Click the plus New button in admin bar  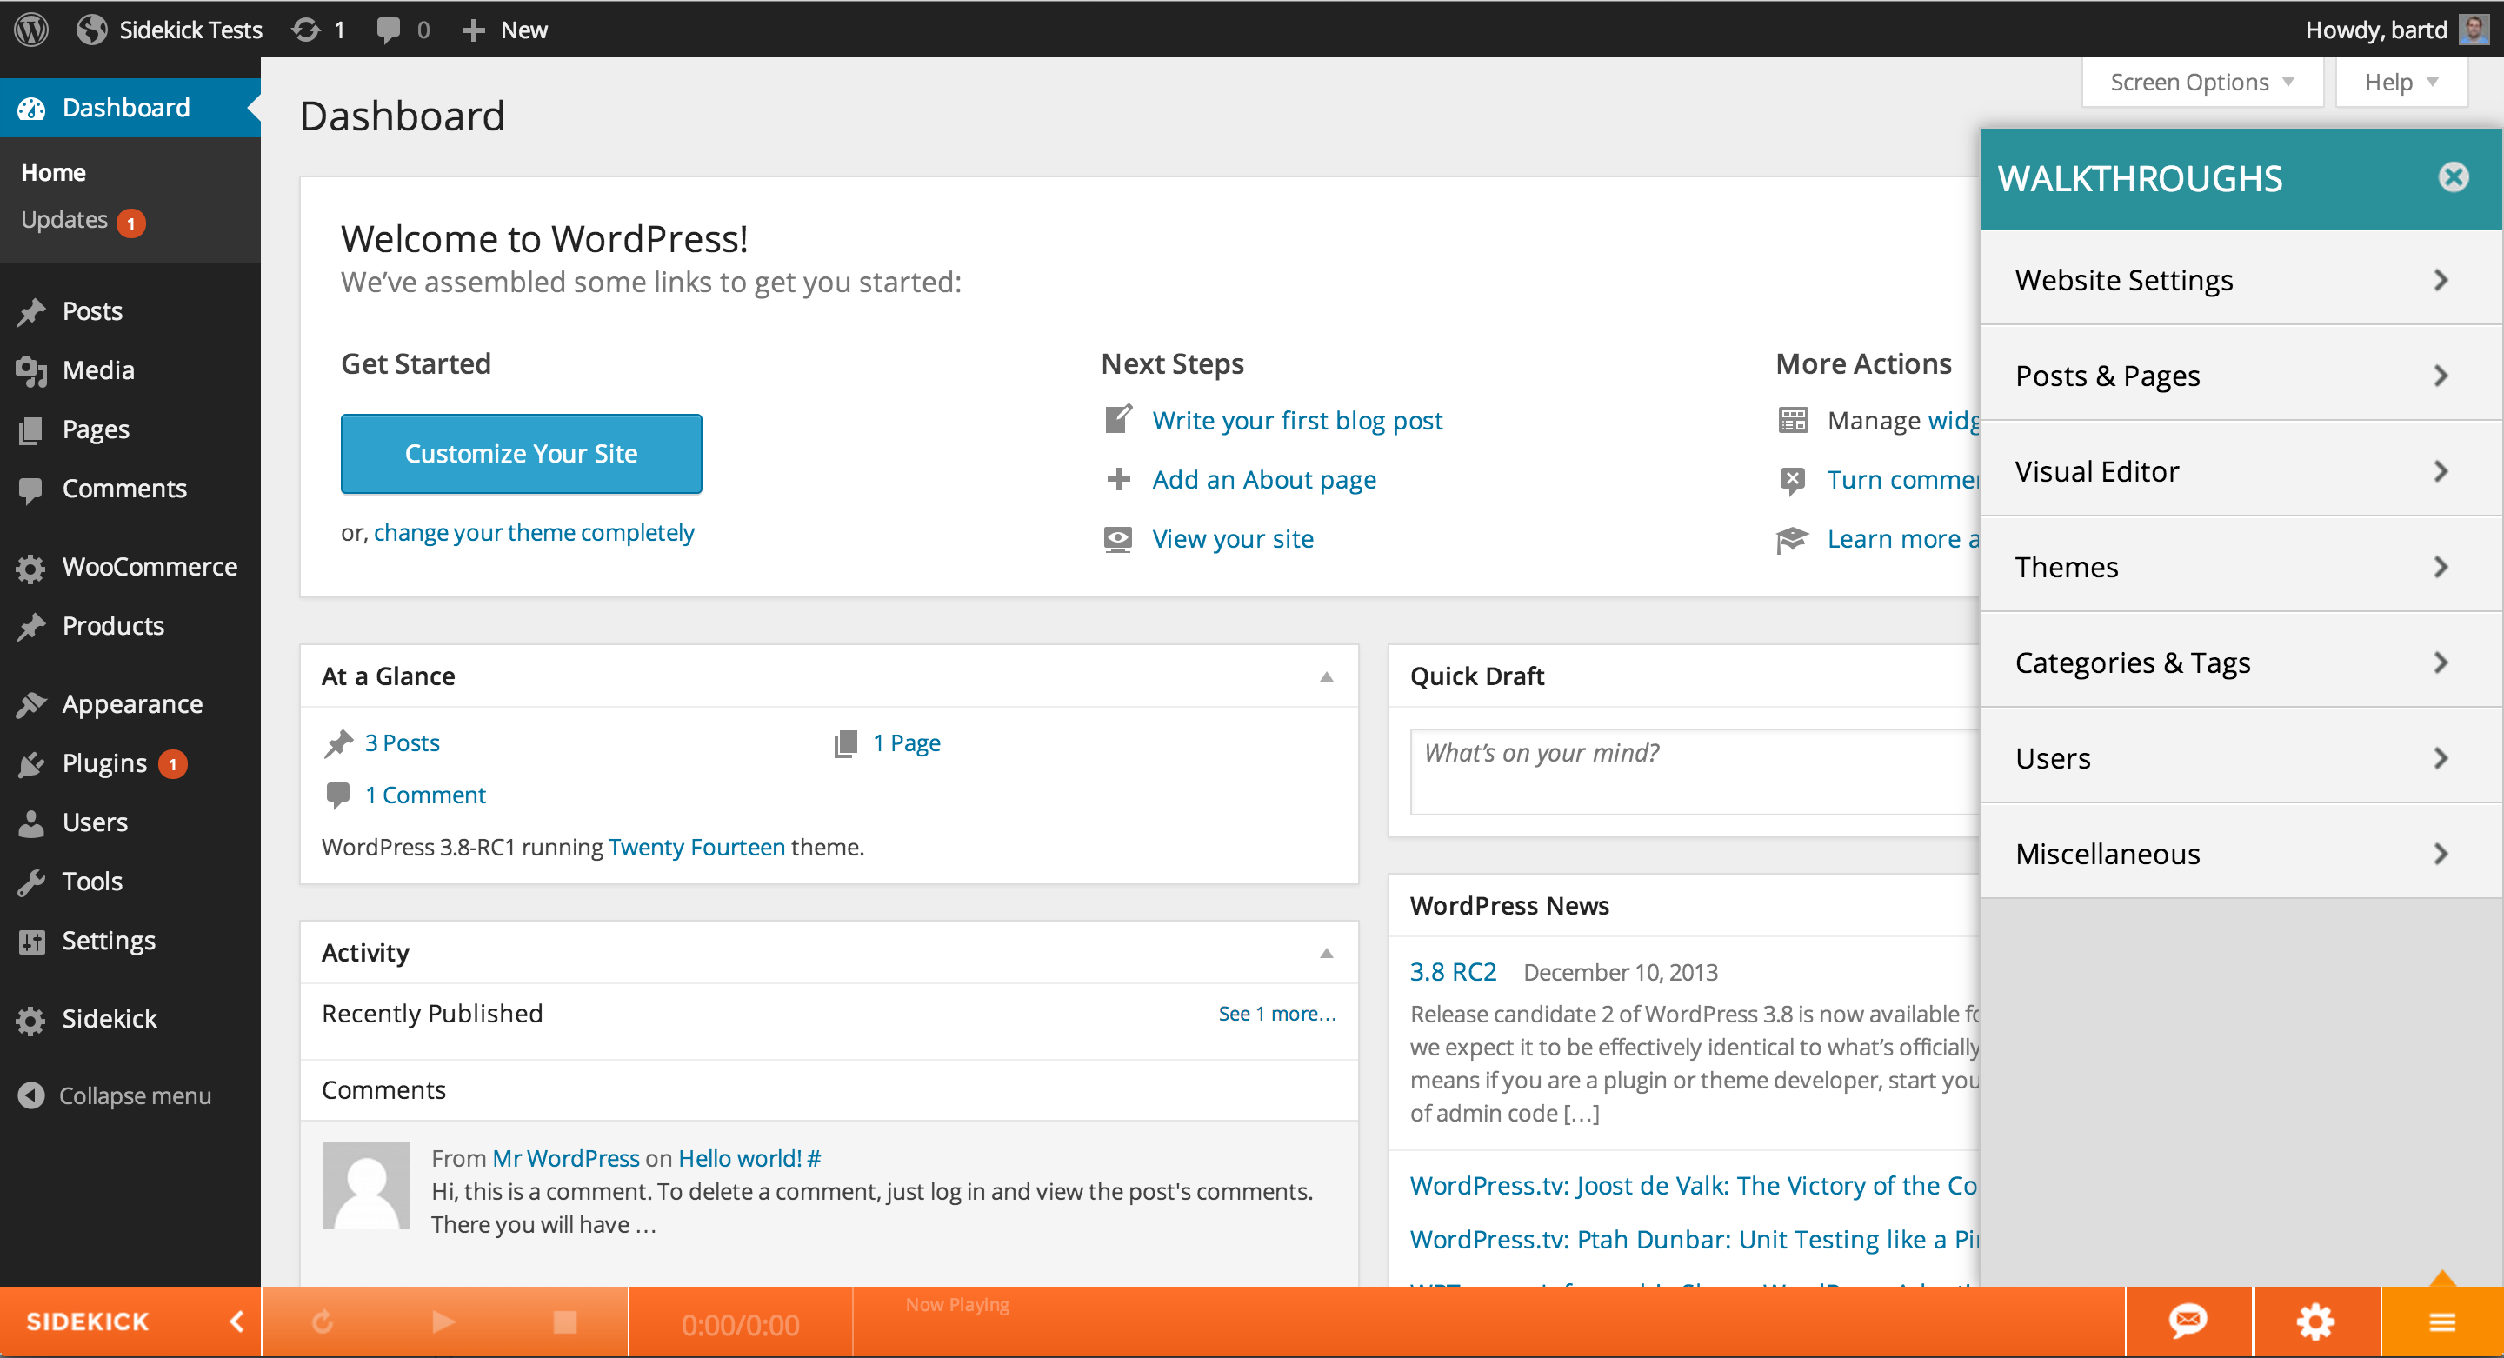coord(504,30)
